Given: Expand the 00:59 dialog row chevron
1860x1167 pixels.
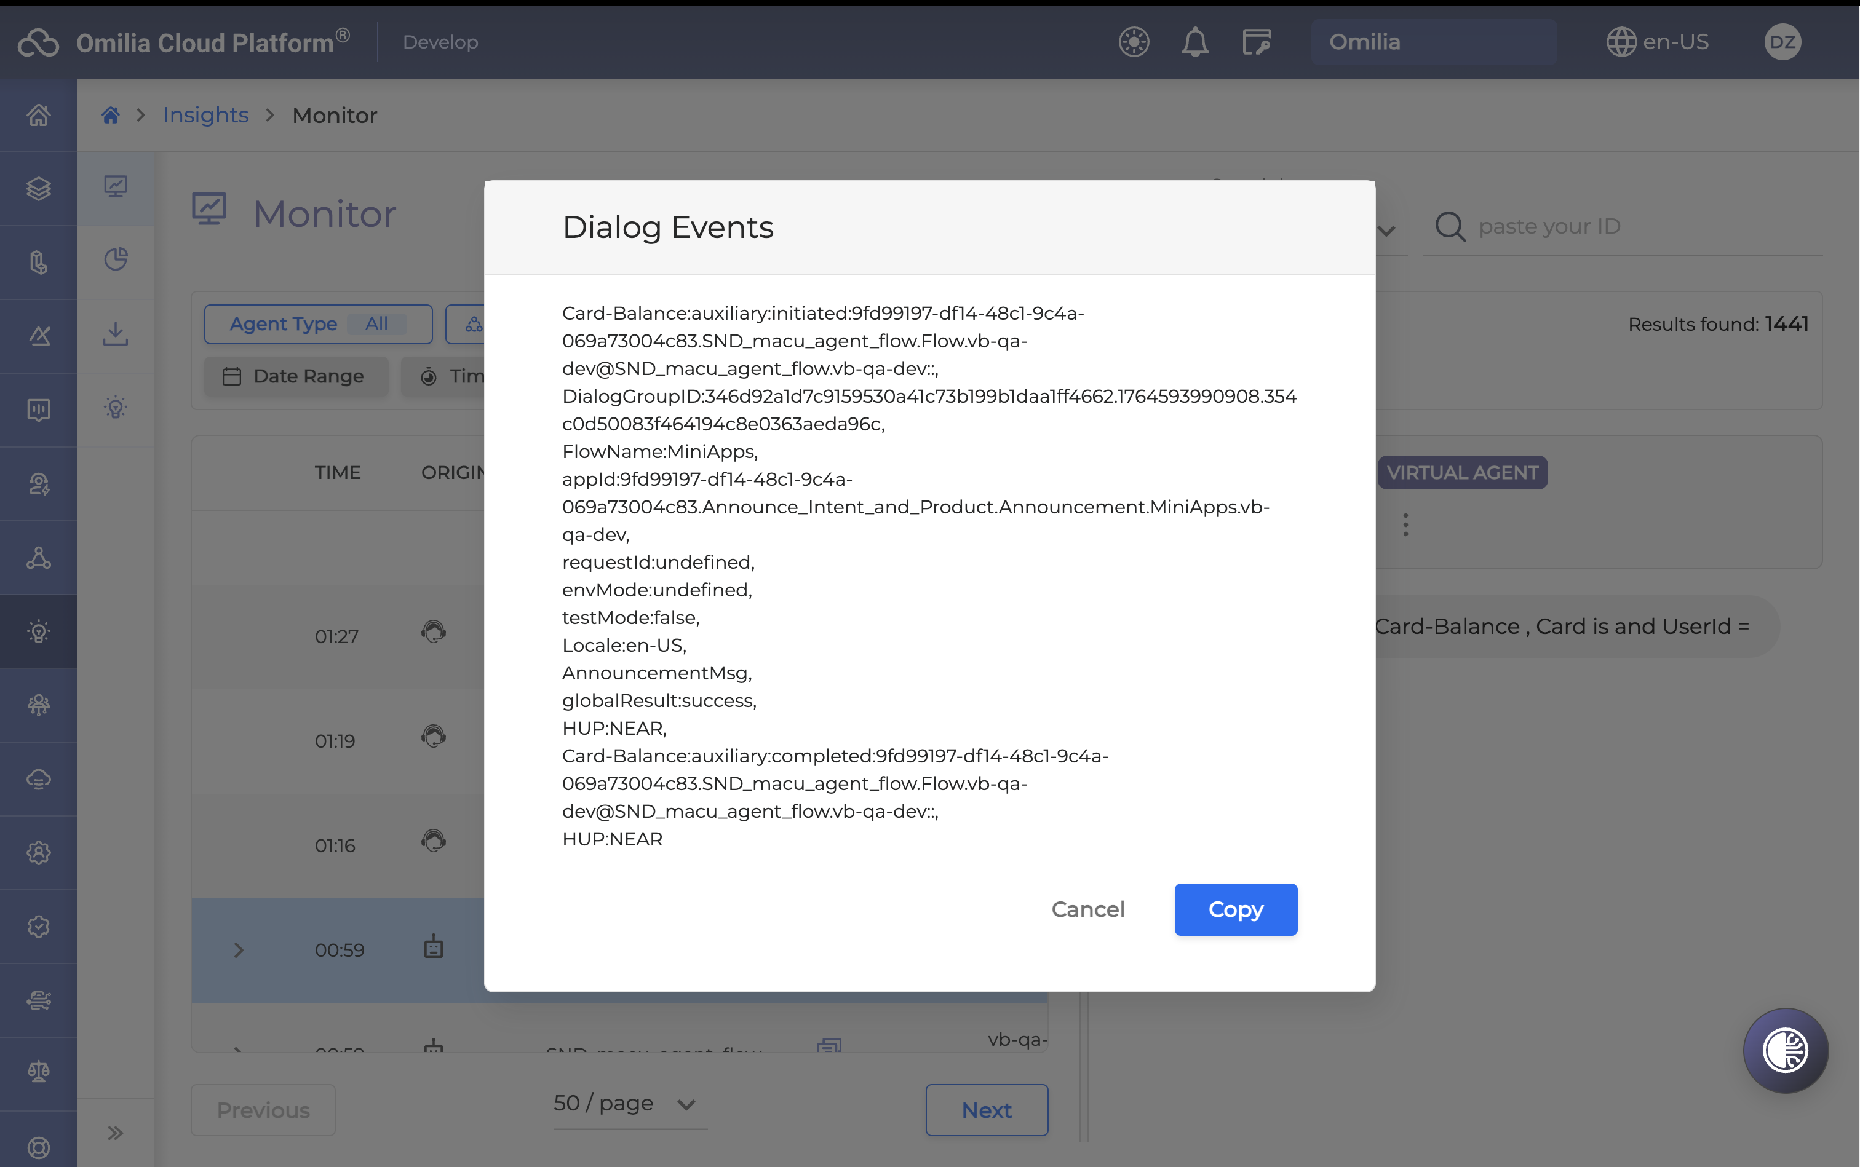Looking at the screenshot, I should point(239,950).
